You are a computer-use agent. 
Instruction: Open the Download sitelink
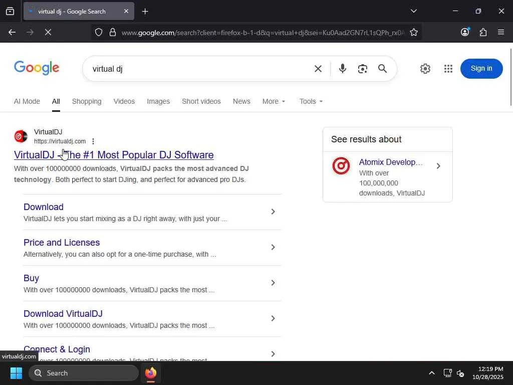(44, 207)
